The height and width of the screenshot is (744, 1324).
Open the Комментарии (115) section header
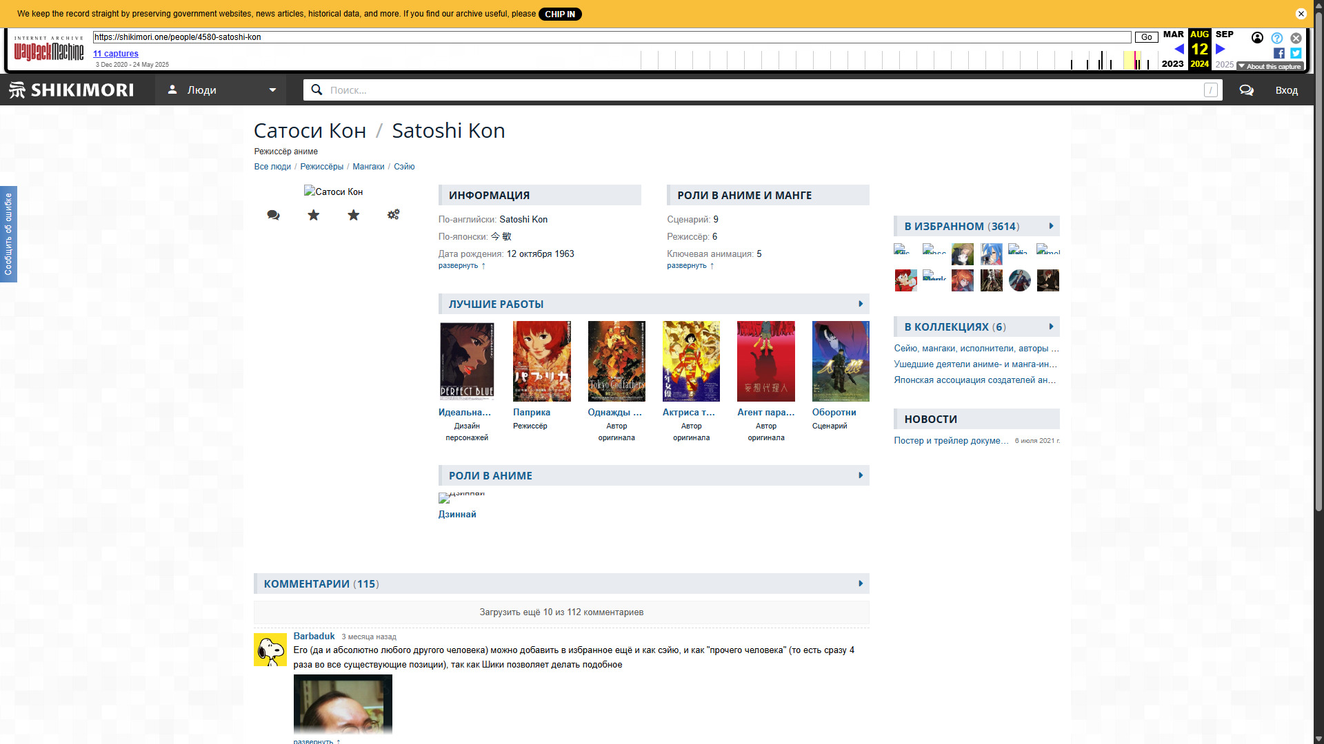click(321, 583)
